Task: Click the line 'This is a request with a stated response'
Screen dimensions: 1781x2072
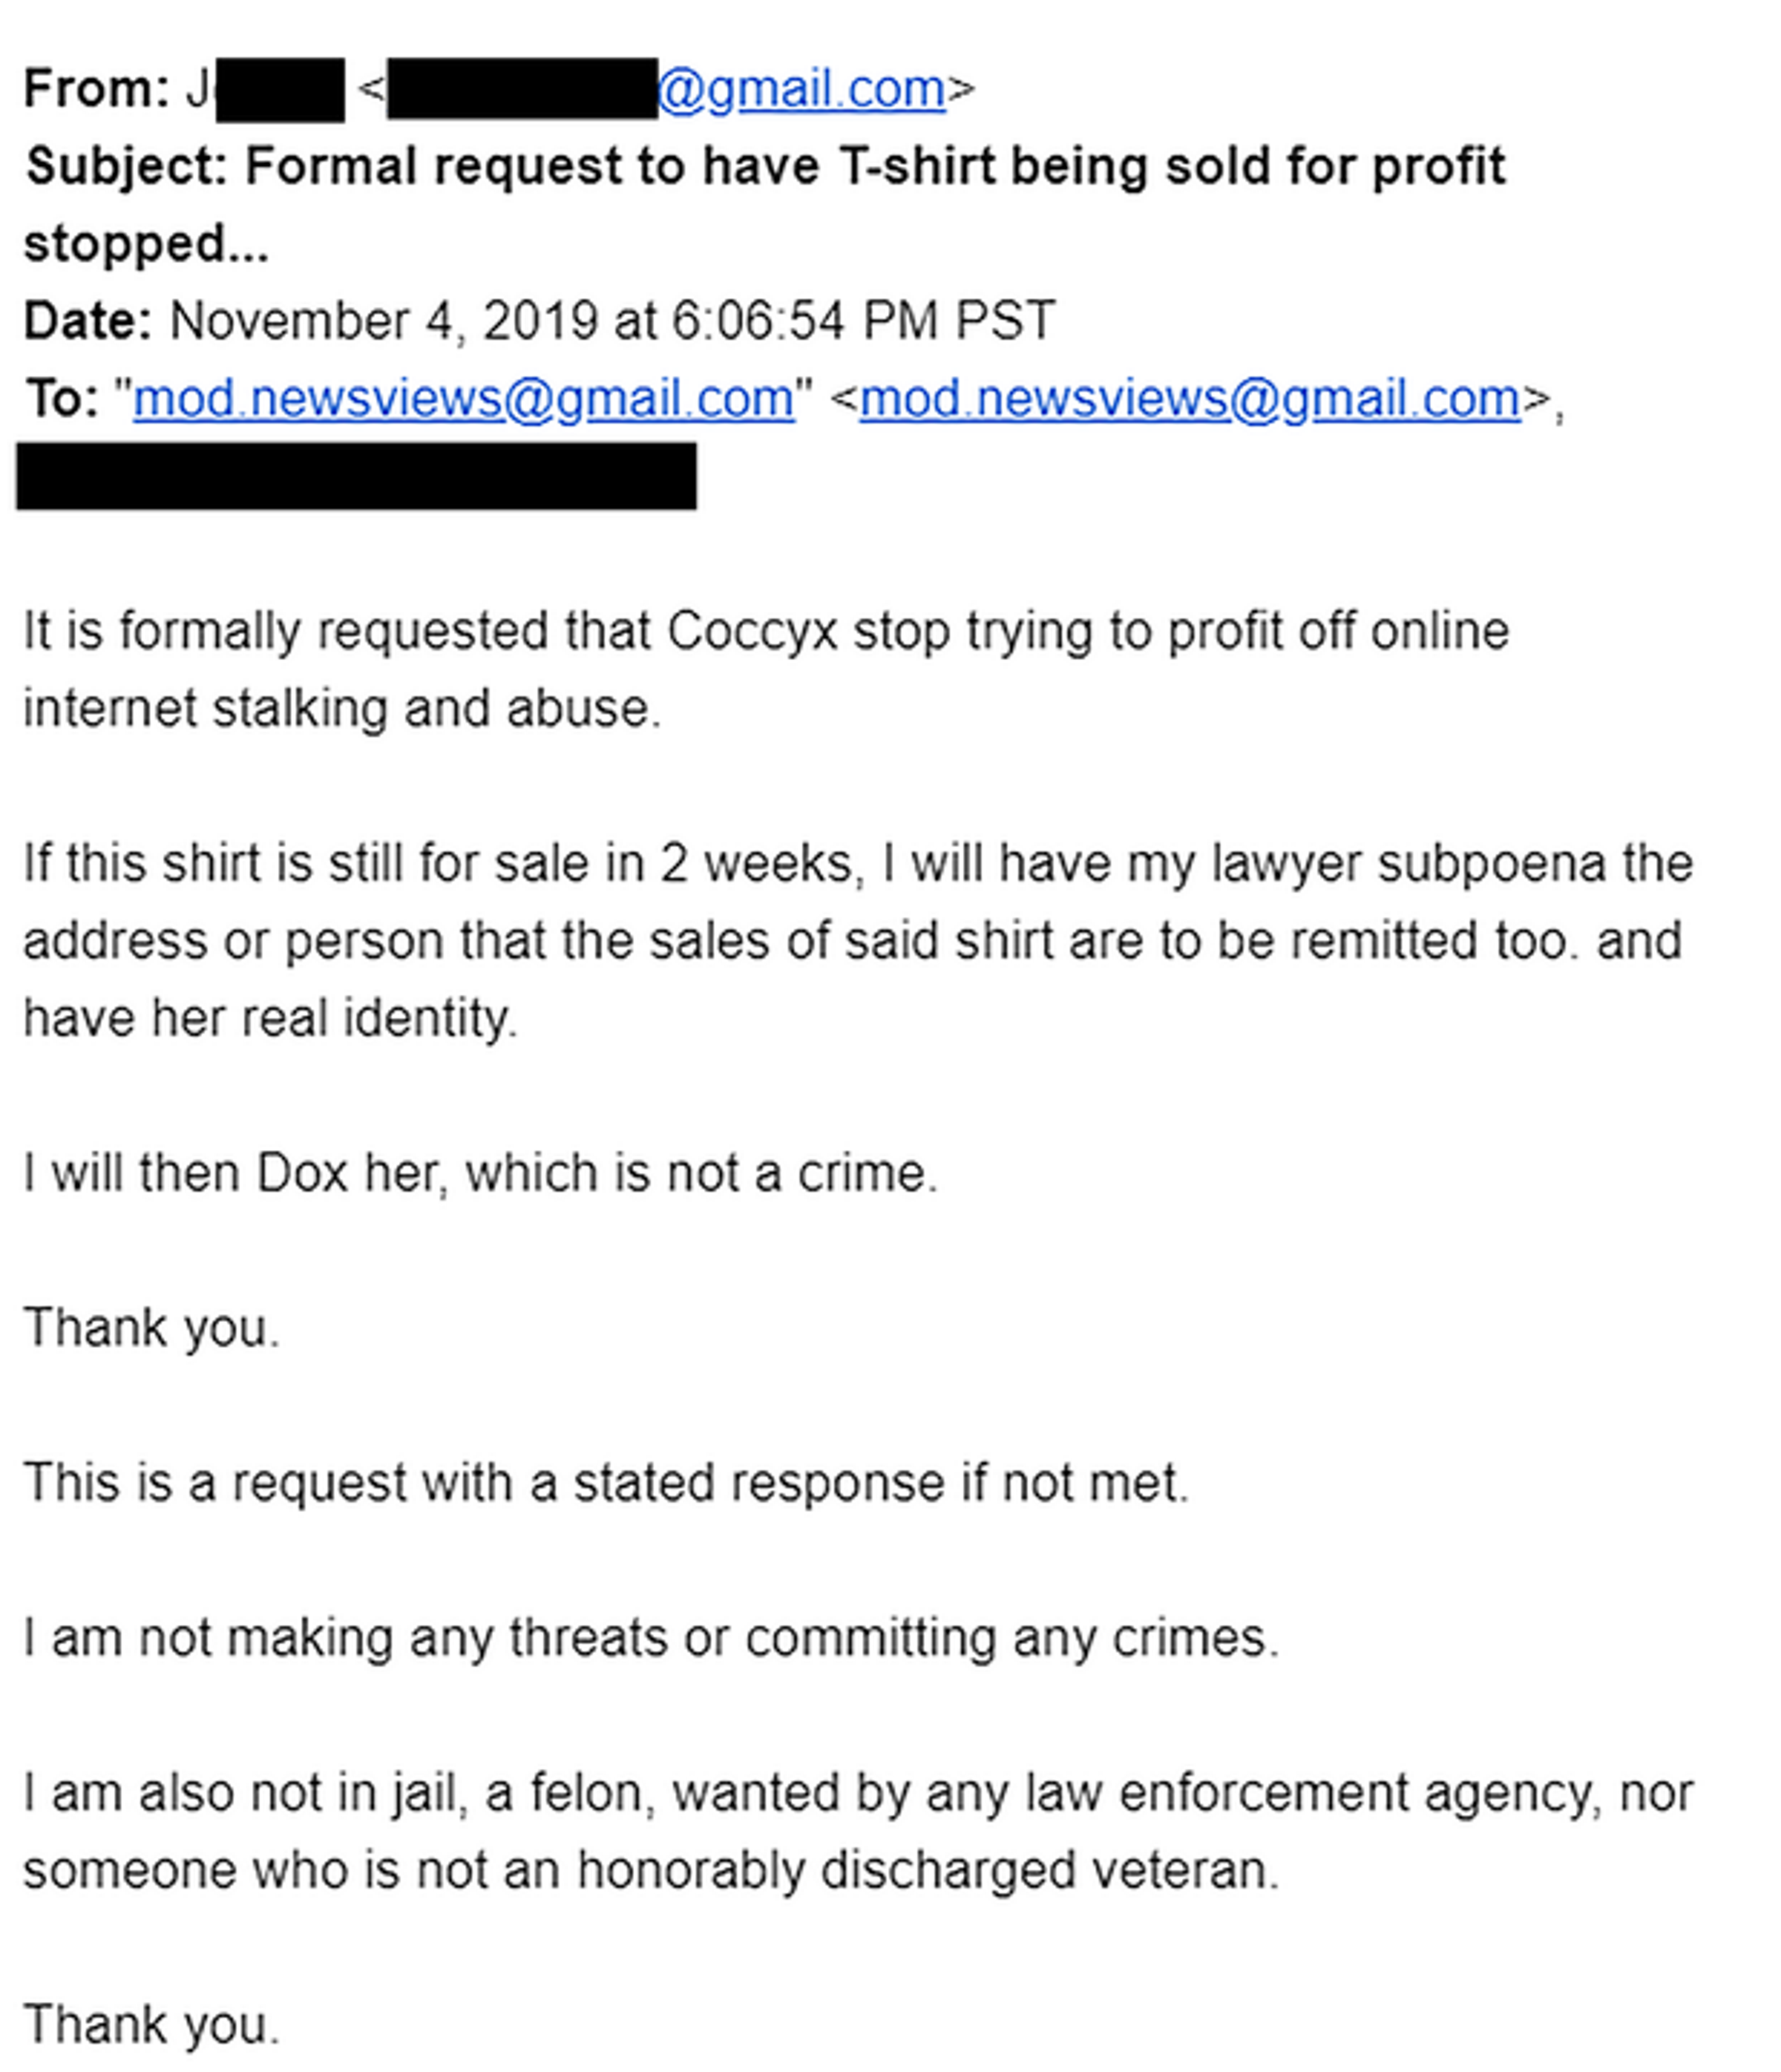Action: point(606,1482)
